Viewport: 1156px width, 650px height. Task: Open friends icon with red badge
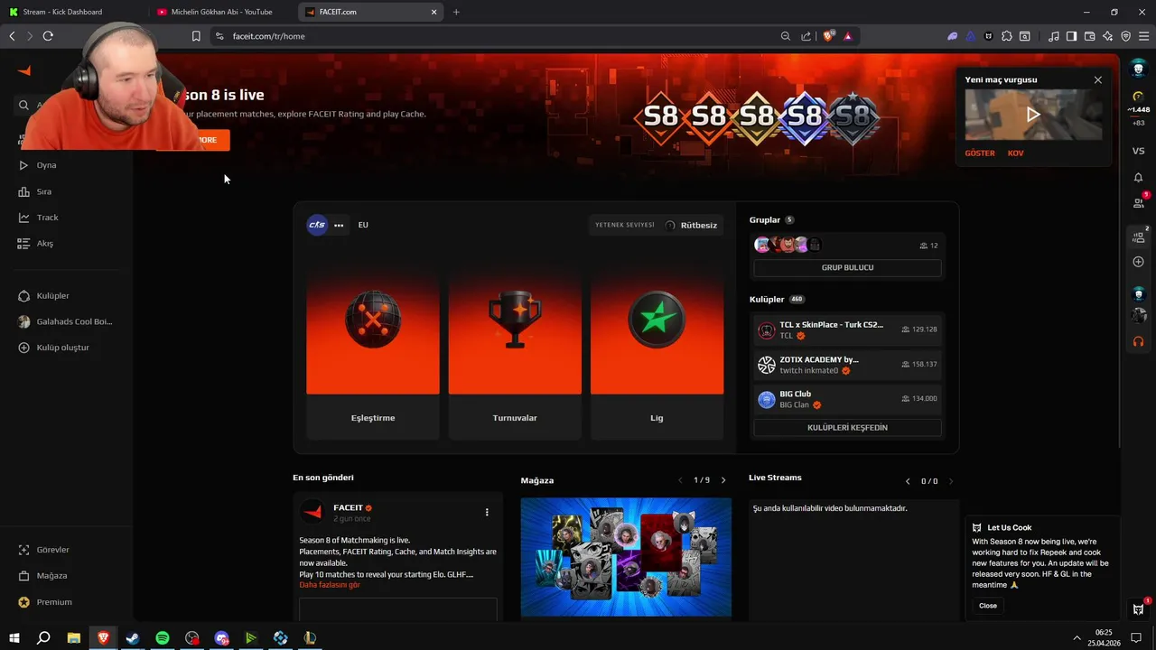coord(1139,203)
